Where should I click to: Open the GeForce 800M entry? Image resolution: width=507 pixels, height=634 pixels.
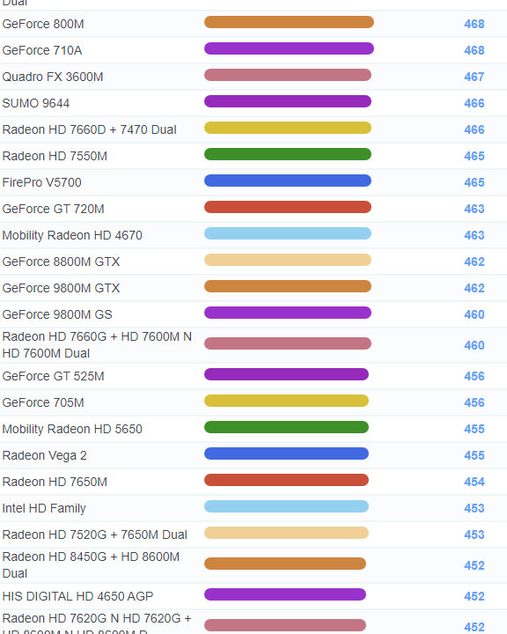[x=43, y=24]
